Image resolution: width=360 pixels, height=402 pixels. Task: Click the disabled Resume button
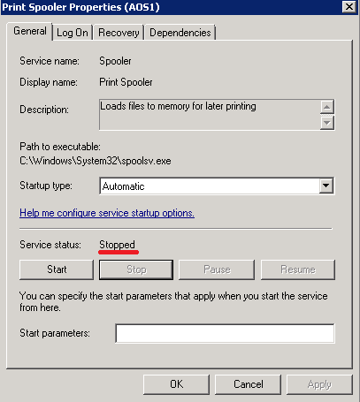tap(298, 269)
